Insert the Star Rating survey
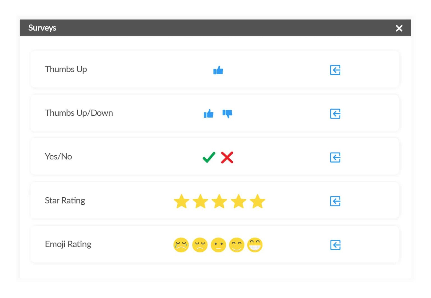Viewport: 431px width, 298px height. pyautogui.click(x=335, y=201)
